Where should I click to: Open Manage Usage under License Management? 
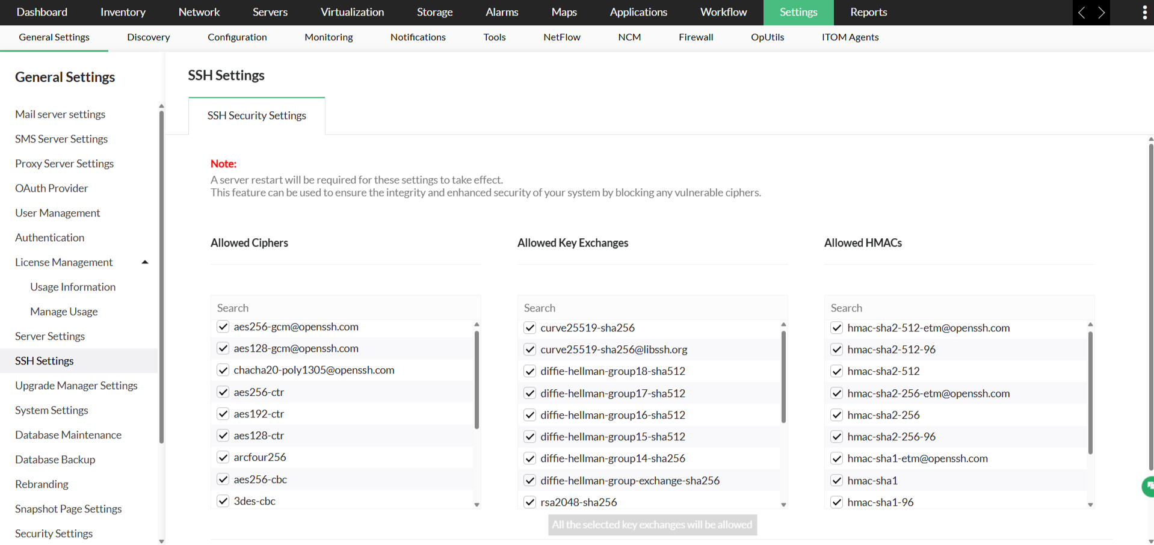pos(64,312)
